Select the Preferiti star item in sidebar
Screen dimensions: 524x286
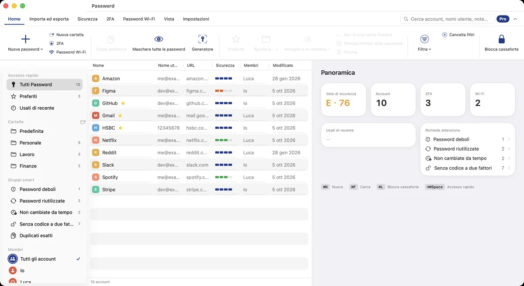45,96
